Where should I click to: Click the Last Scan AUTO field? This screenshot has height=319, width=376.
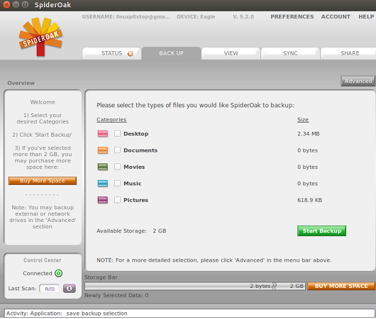coord(49,289)
